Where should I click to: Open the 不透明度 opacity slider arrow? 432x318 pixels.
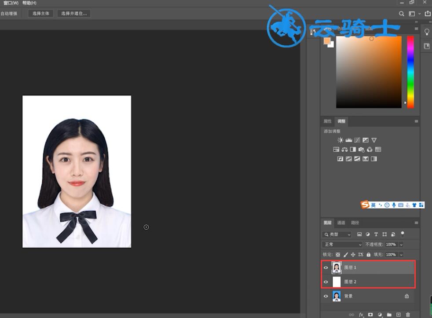pyautogui.click(x=401, y=245)
